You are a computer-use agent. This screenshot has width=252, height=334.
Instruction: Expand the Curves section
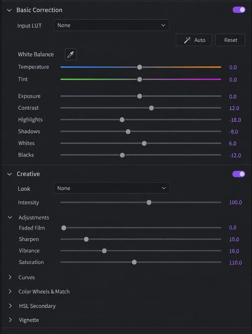point(10,277)
